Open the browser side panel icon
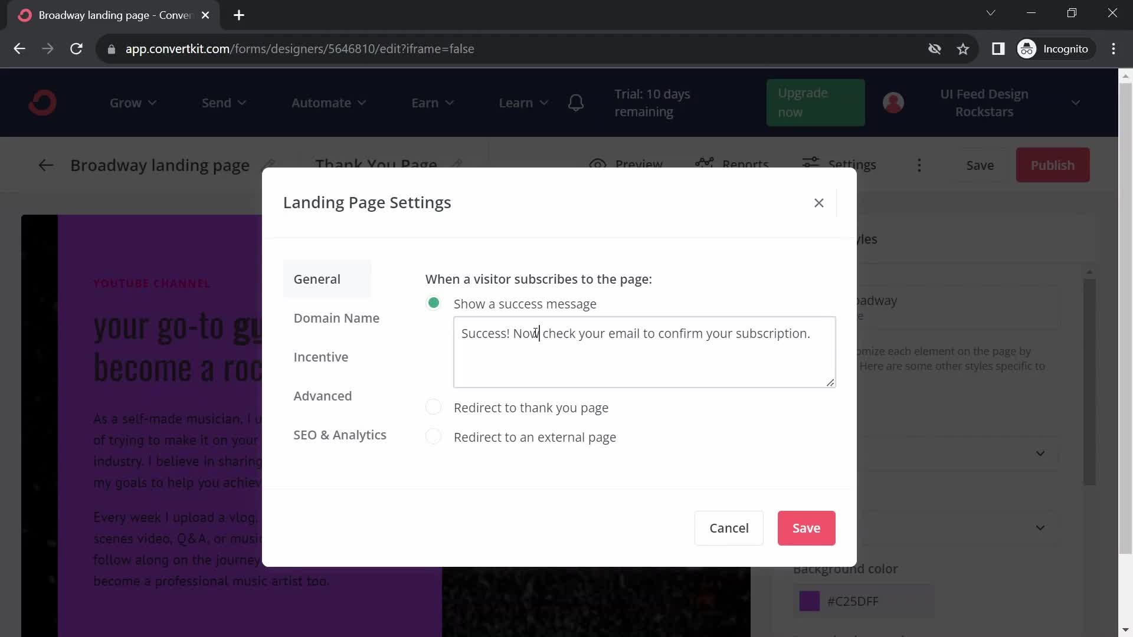 998,49
